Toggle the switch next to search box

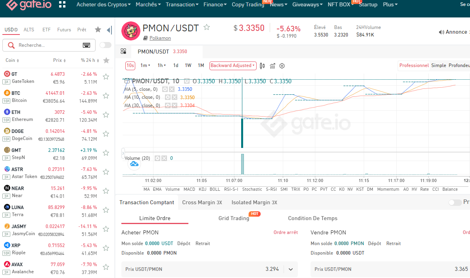105,45
